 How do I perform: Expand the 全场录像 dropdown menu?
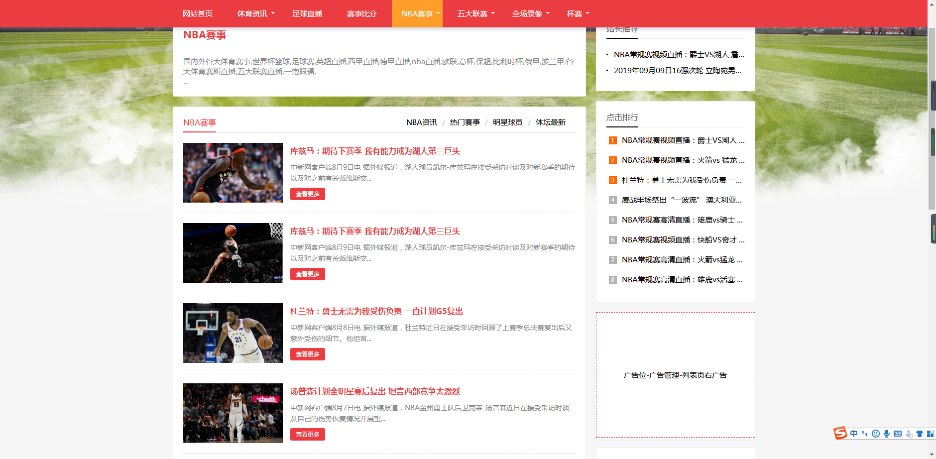click(531, 13)
